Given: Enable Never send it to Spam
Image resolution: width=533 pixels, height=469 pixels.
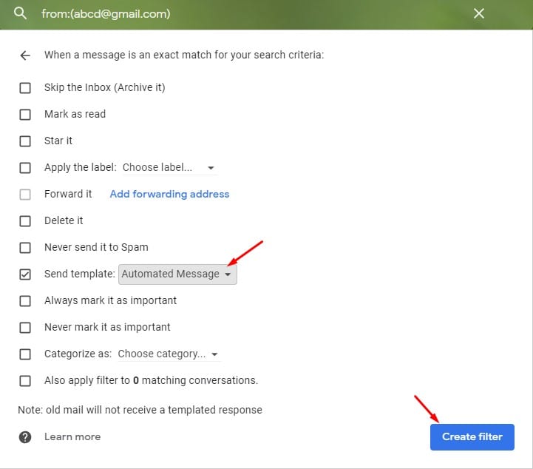Looking at the screenshot, I should point(25,247).
